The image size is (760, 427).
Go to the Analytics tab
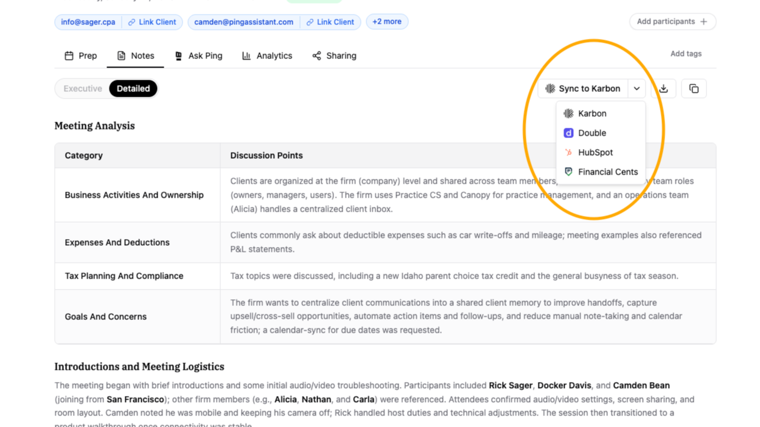(267, 56)
